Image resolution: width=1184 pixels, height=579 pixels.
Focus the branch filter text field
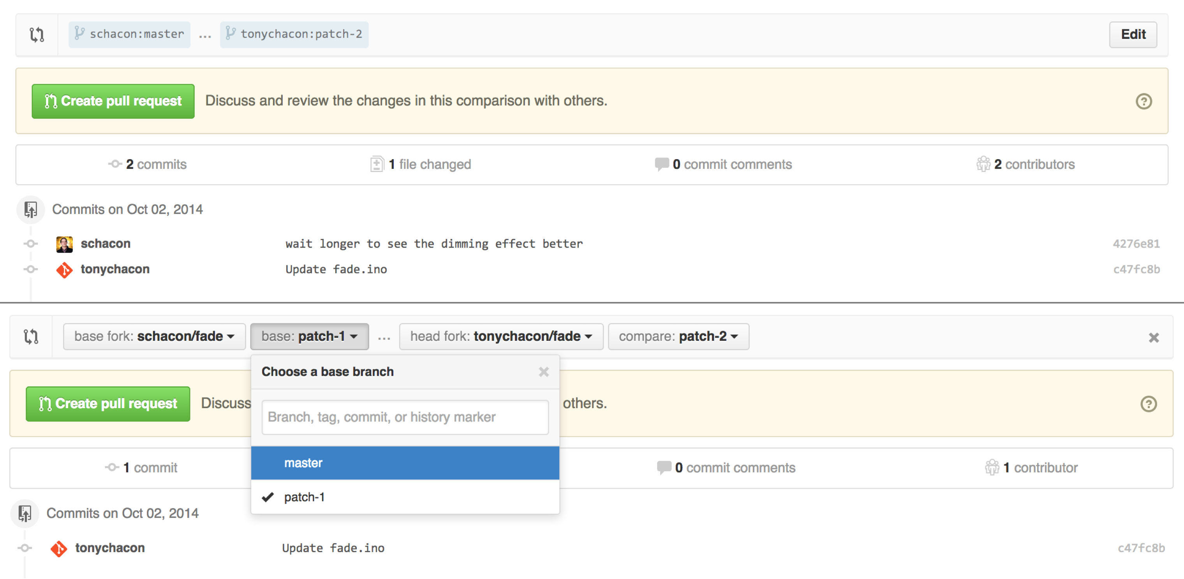(405, 417)
